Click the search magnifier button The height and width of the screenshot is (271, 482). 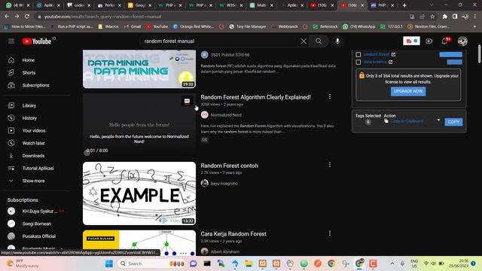[319, 41]
